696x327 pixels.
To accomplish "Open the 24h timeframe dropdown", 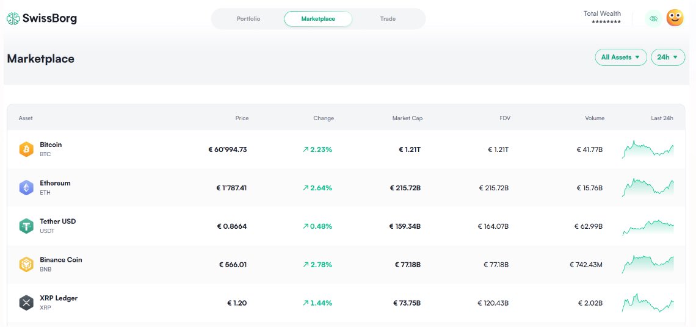I will pos(667,57).
